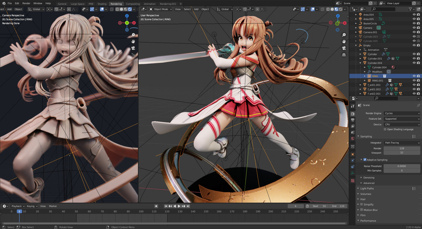The height and width of the screenshot is (229, 422).
Task: Open the Integrator Path Tracing dropdown
Action: tap(402, 143)
